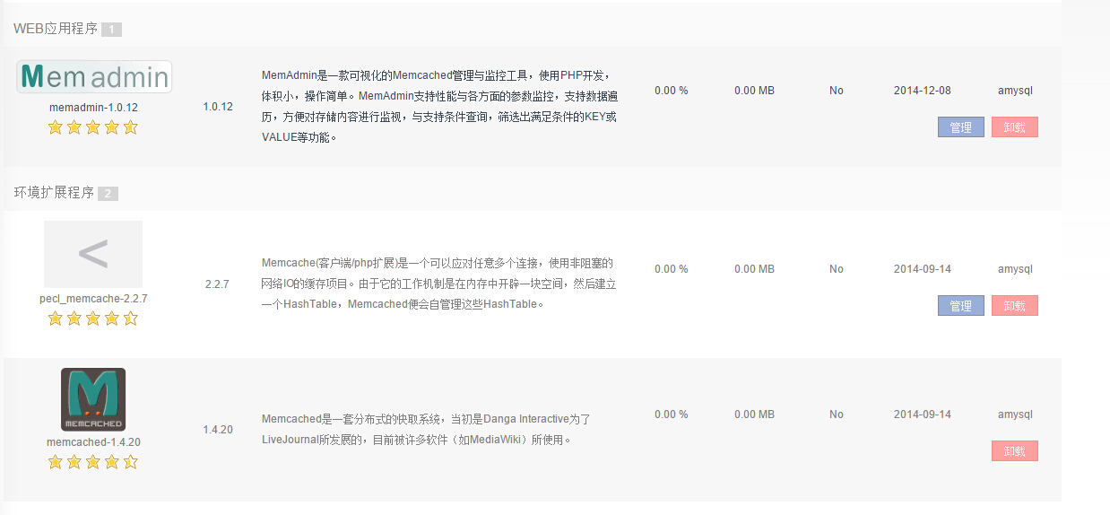Click the star rating under memcached-1.4.20
1110x515 pixels.
pos(93,462)
